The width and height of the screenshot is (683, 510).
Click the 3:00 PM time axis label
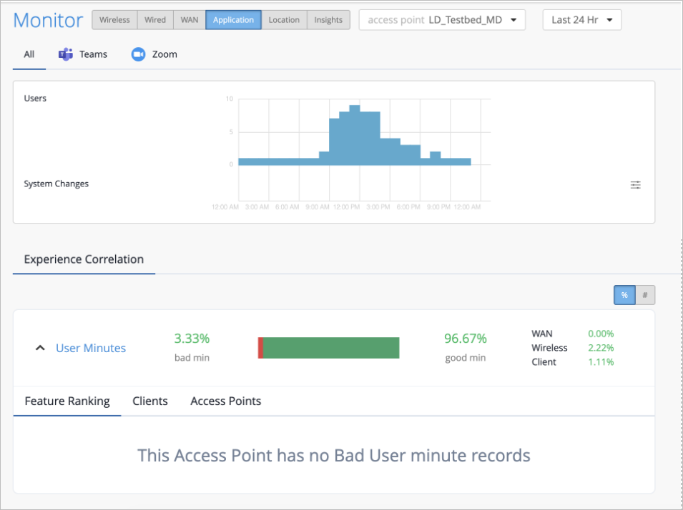(378, 207)
